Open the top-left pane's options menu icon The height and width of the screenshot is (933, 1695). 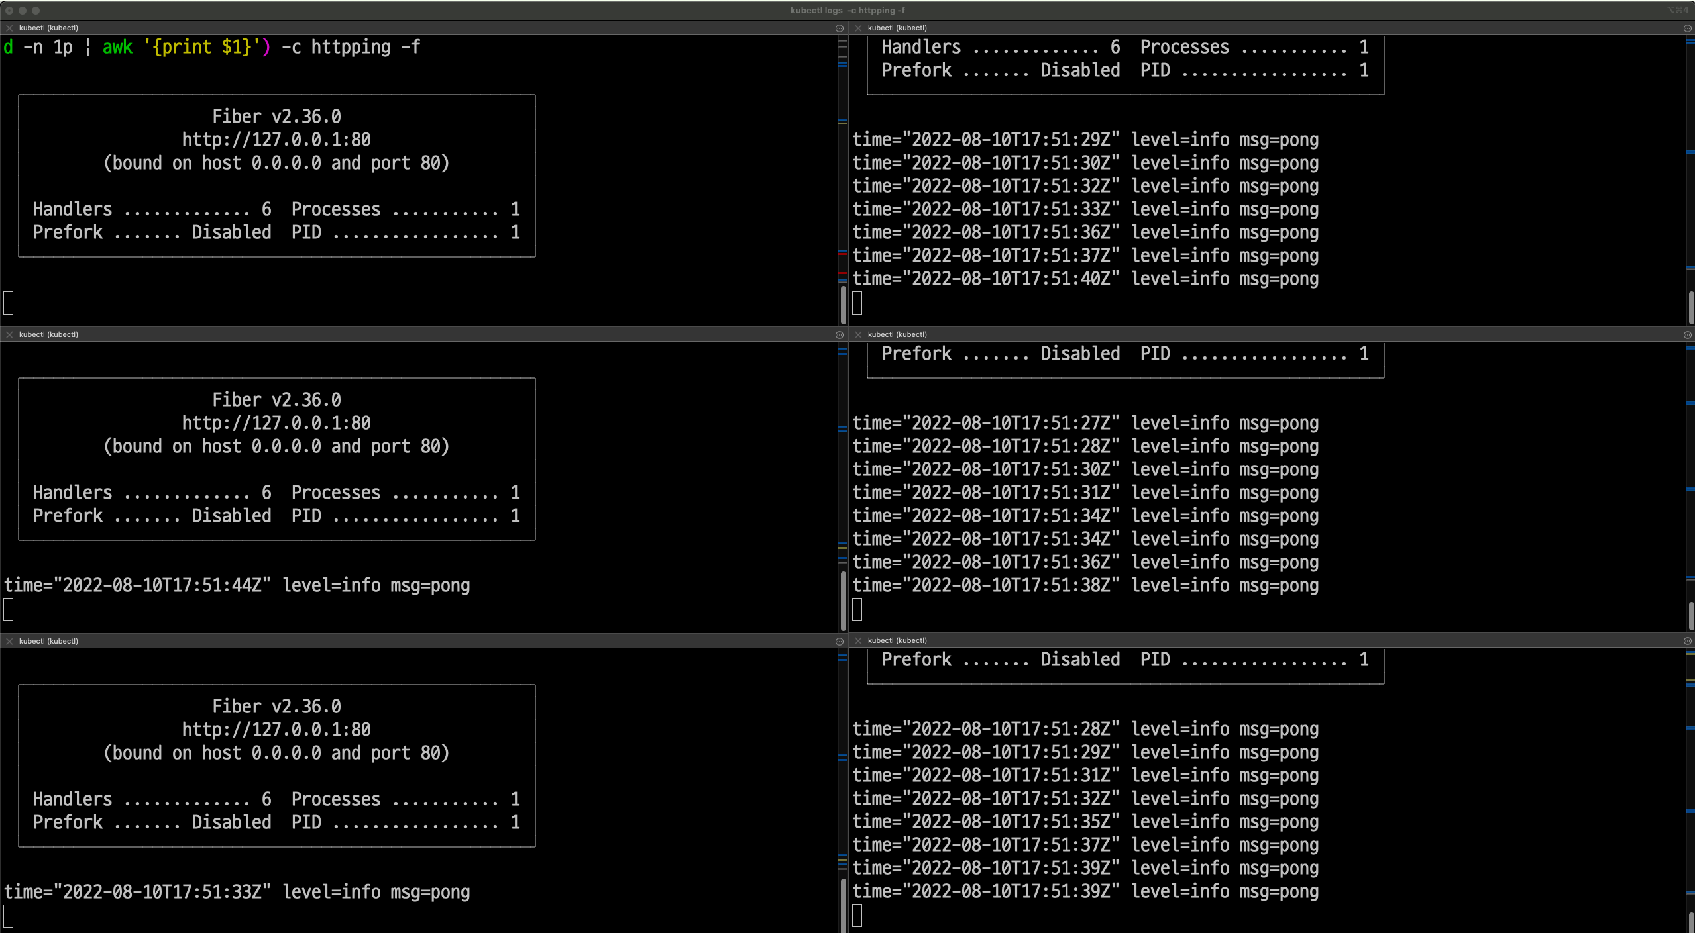point(840,28)
